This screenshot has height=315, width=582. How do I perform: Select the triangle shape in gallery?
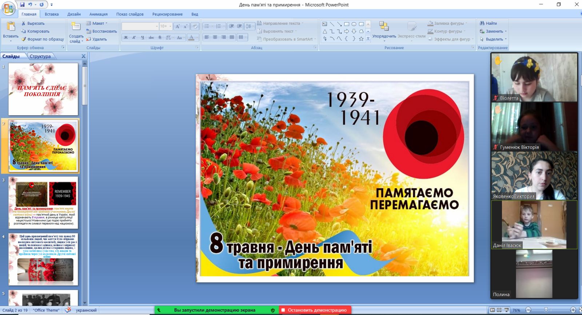pos(325,31)
